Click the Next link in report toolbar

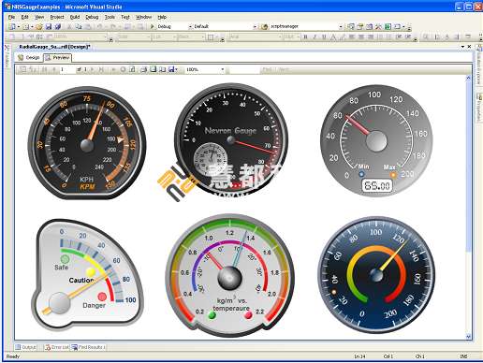click(x=284, y=69)
